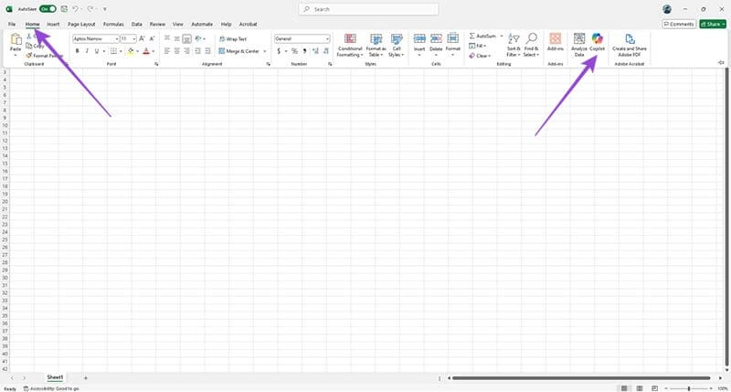Click the Analyze Data icon
731x392 pixels.
[x=578, y=43]
